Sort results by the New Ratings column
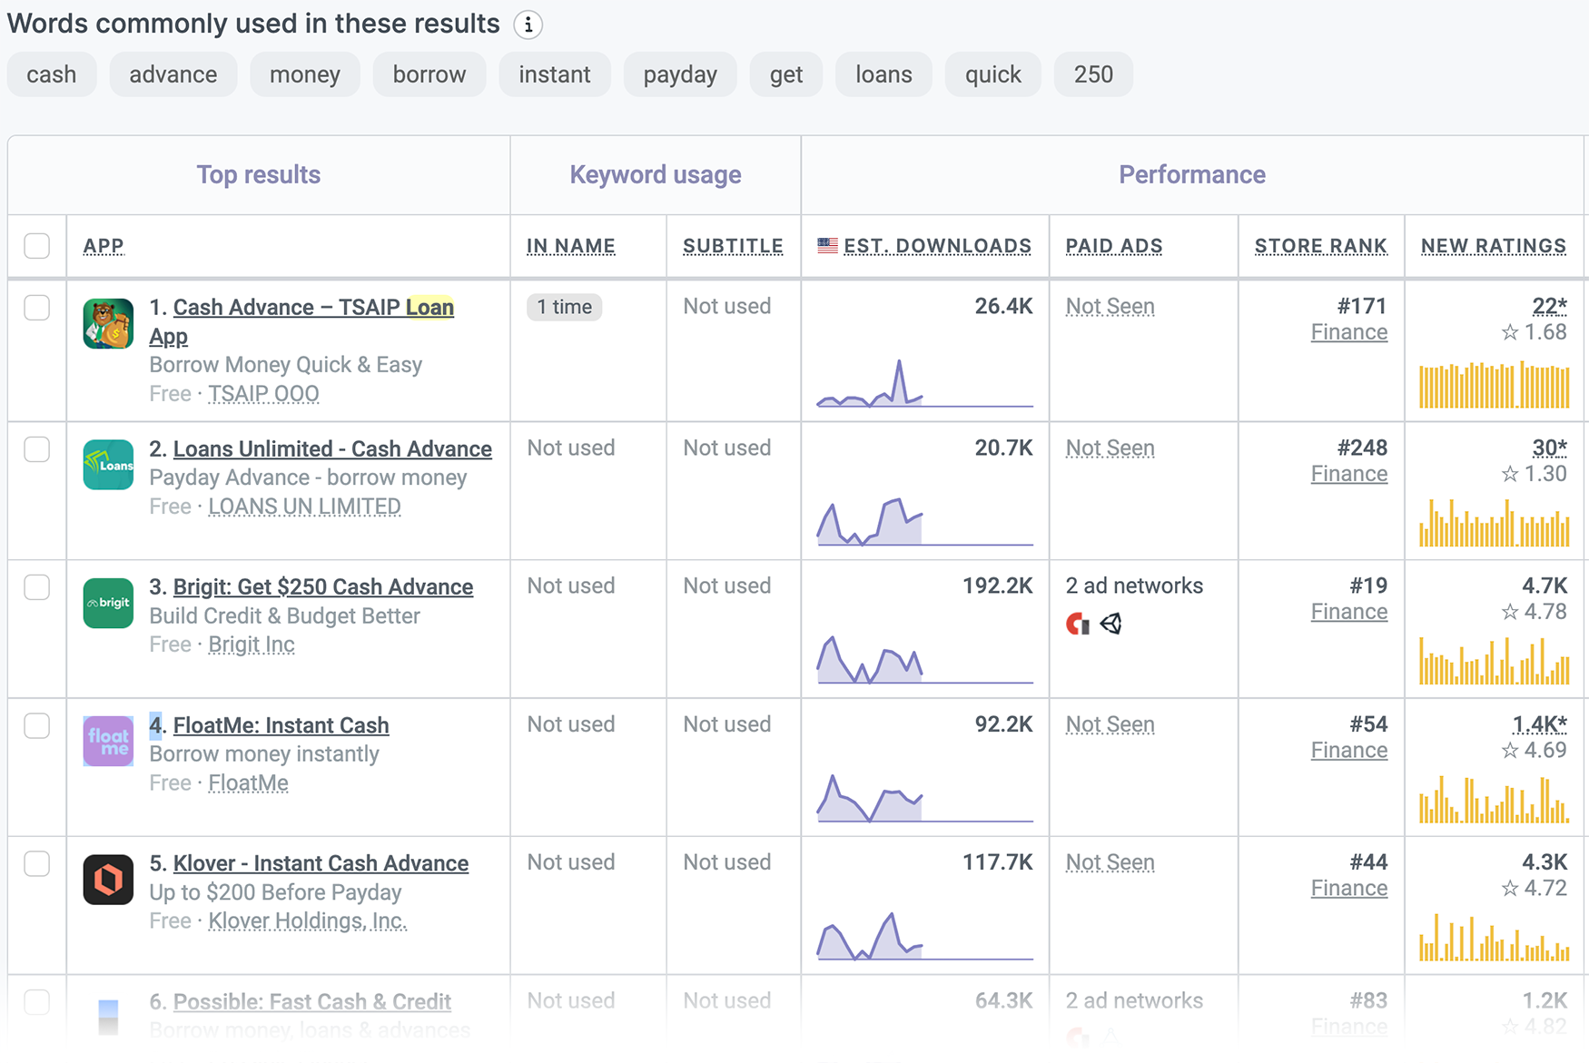This screenshot has width=1589, height=1063. 1493,245
